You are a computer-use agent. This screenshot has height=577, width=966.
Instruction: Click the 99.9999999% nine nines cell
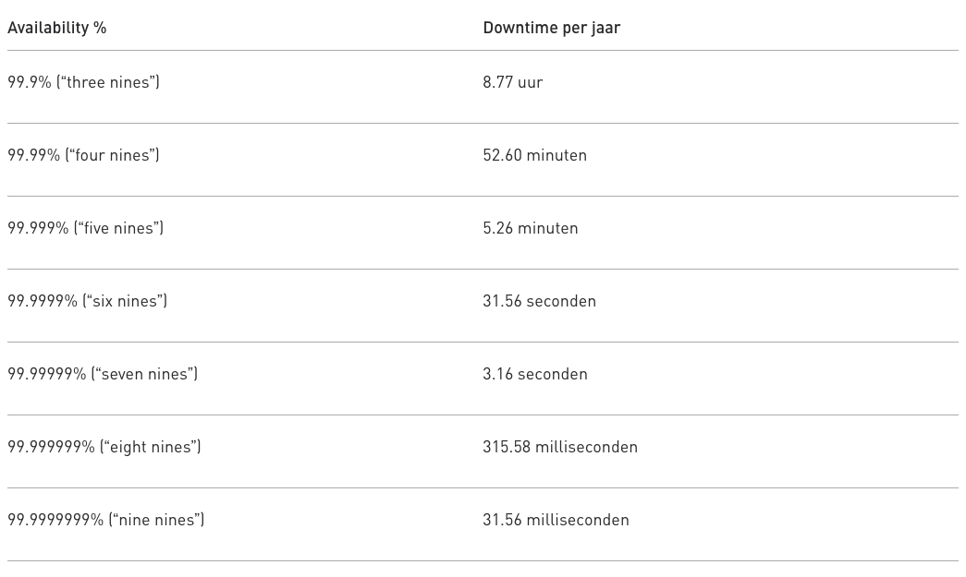[x=106, y=520]
